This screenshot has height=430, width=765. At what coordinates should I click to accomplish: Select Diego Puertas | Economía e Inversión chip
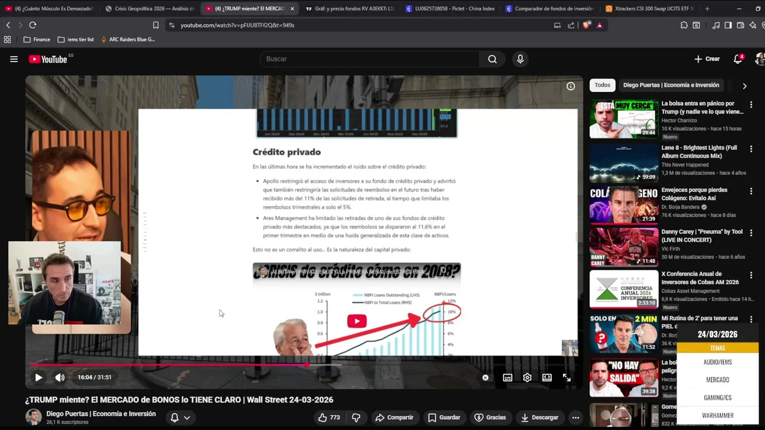point(671,85)
